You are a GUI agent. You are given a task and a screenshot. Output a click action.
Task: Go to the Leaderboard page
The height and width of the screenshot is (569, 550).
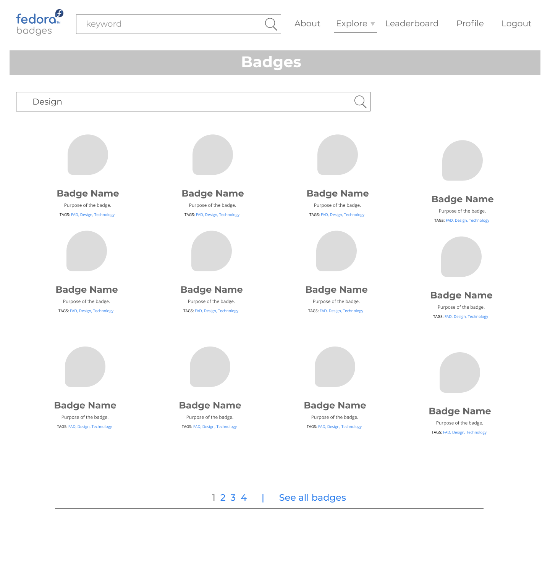(x=412, y=24)
